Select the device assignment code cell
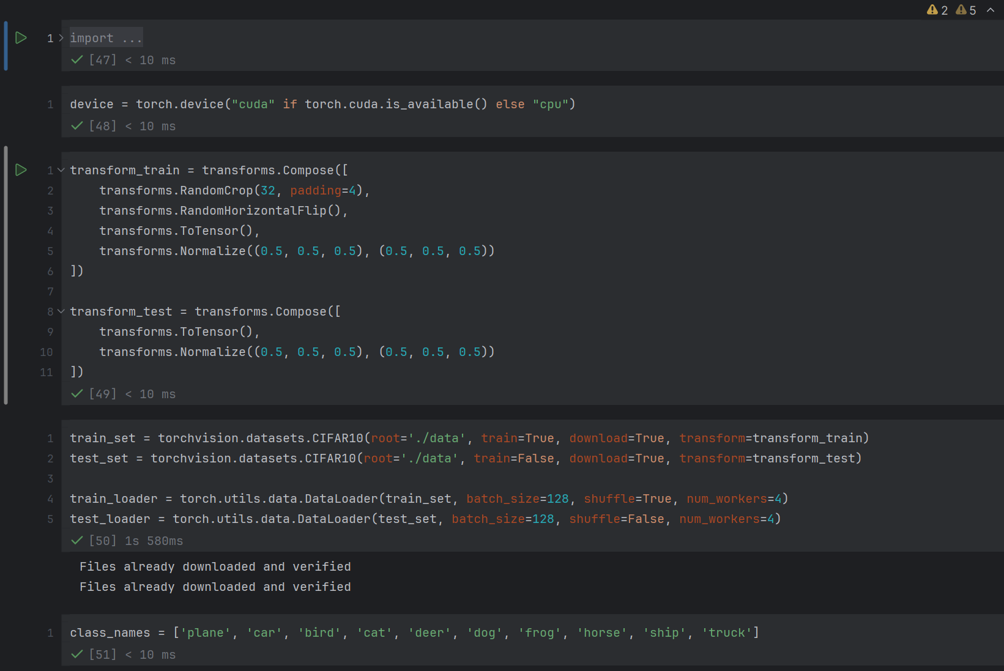This screenshot has width=1004, height=671. pyautogui.click(x=322, y=105)
